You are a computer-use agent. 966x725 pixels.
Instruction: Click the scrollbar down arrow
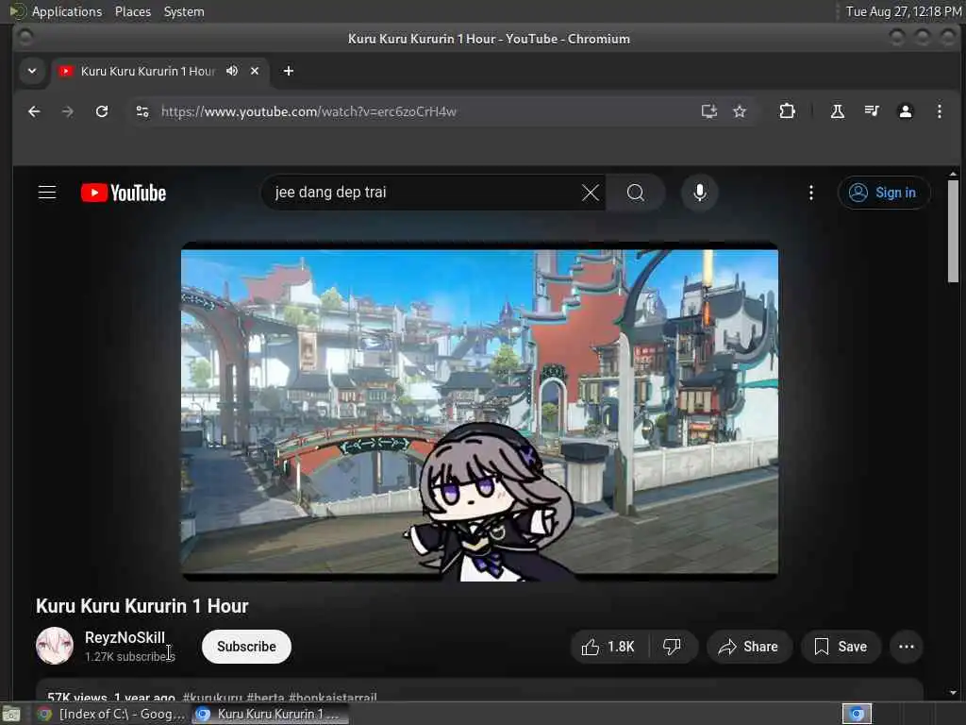coord(953,693)
